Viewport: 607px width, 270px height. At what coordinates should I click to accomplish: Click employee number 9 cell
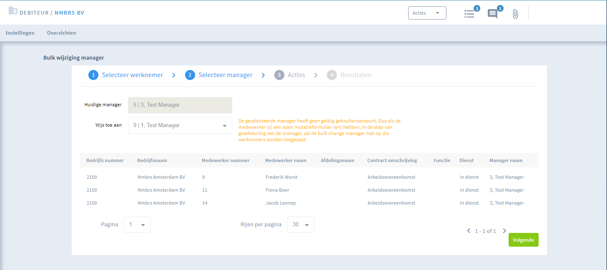[203, 177]
